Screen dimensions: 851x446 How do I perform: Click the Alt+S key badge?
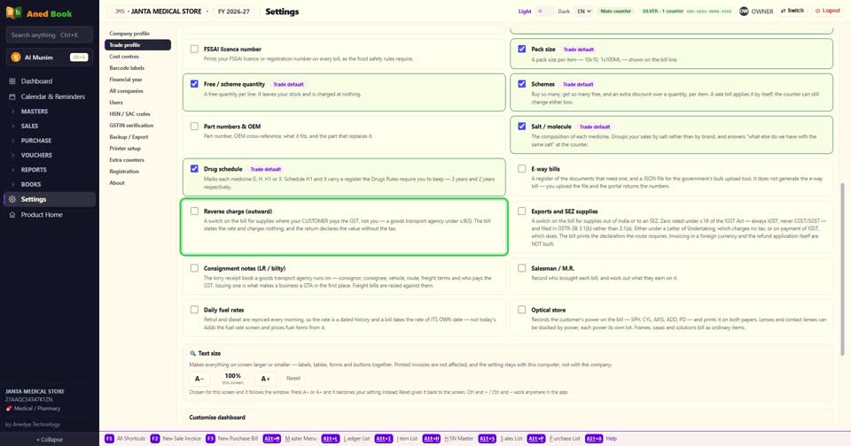coord(487,438)
